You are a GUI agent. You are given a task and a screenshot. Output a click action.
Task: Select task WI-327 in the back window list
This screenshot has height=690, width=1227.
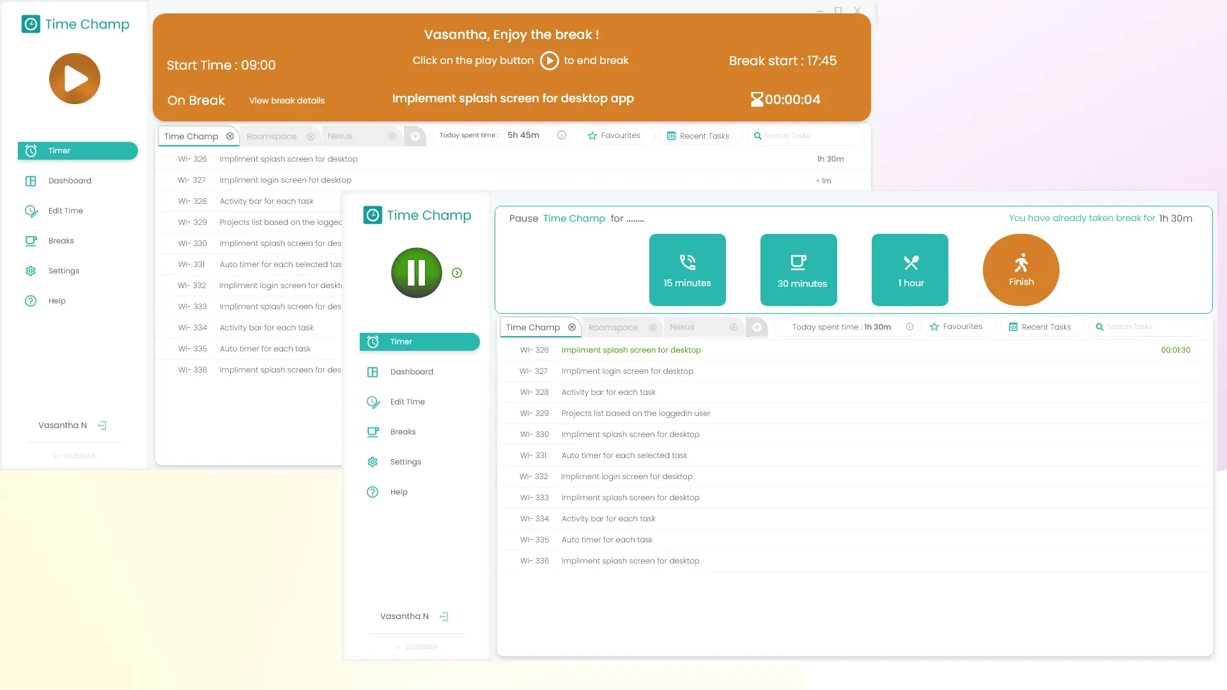[513, 180]
